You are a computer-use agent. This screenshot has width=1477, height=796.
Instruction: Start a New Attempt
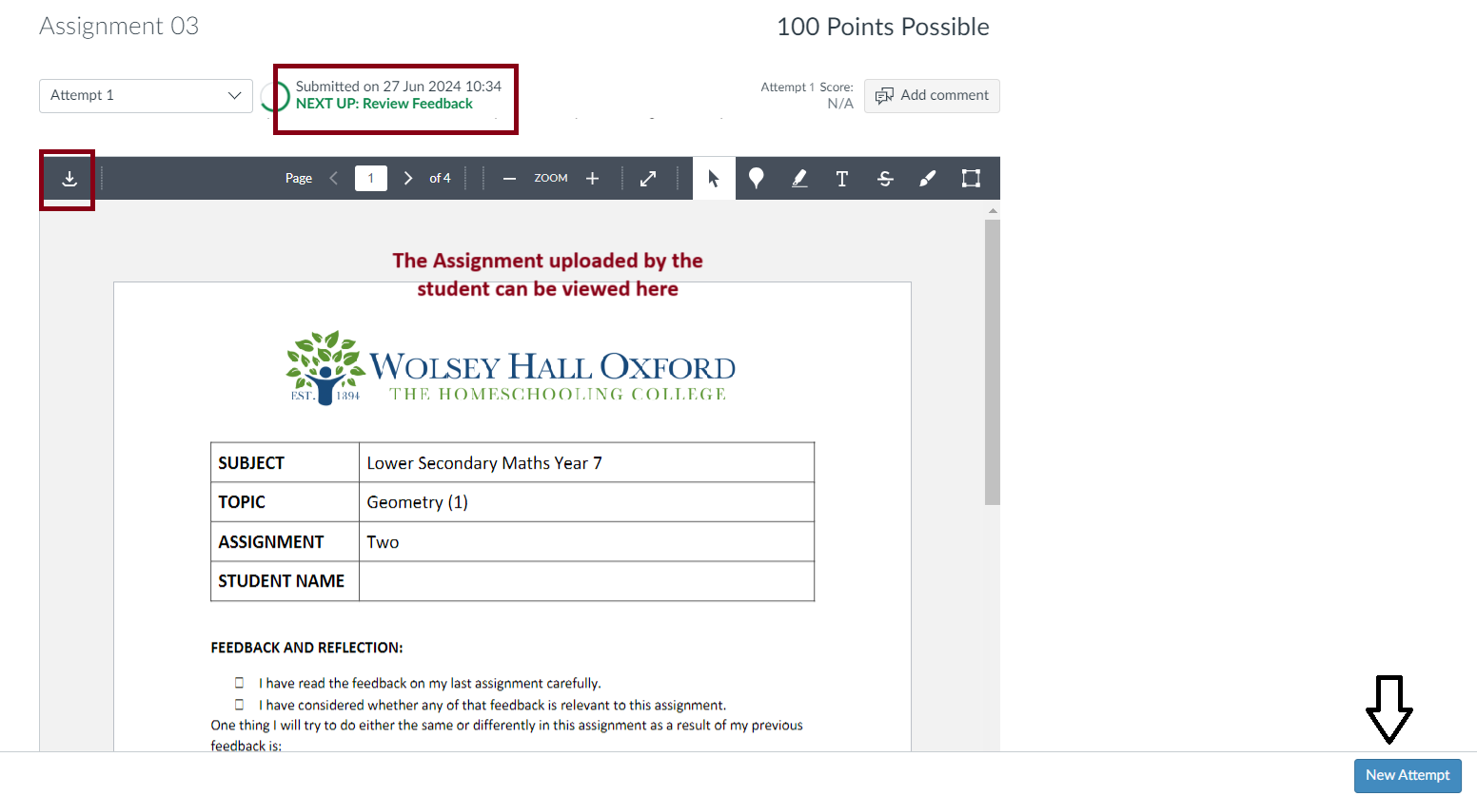pyautogui.click(x=1408, y=775)
